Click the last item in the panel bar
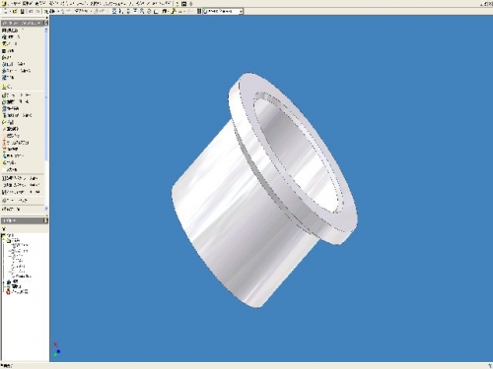The image size is (493, 369). click(x=12, y=209)
